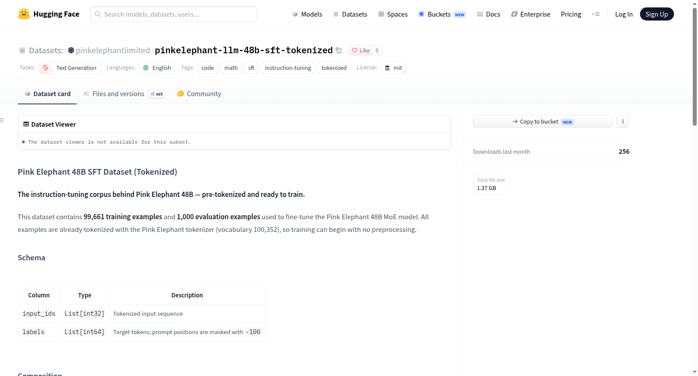The width and height of the screenshot is (698, 376).
Task: Click the xet badge next to Files
Action: click(157, 94)
